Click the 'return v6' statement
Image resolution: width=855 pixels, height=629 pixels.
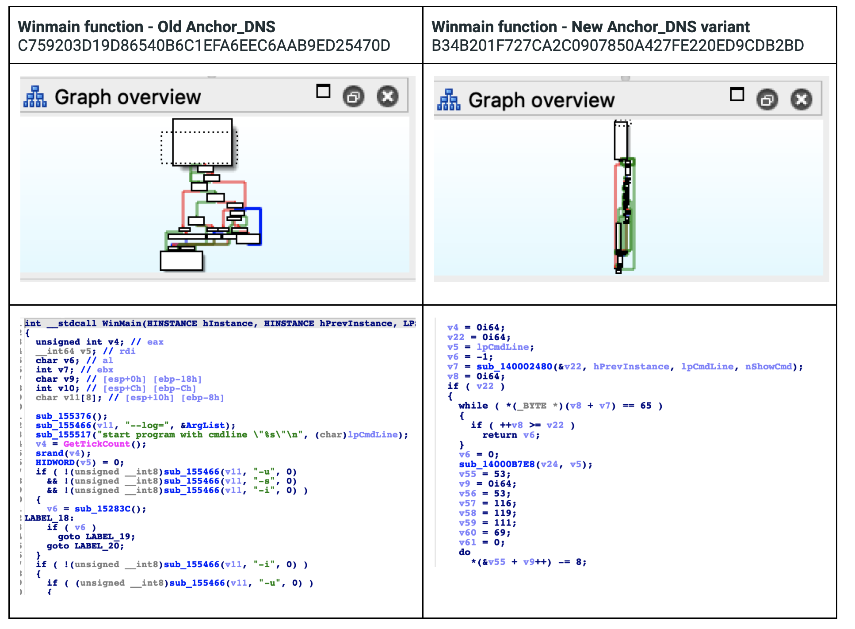(511, 435)
